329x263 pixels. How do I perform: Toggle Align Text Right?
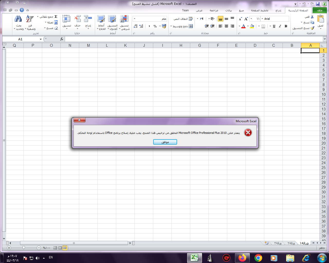(x=232, y=26)
